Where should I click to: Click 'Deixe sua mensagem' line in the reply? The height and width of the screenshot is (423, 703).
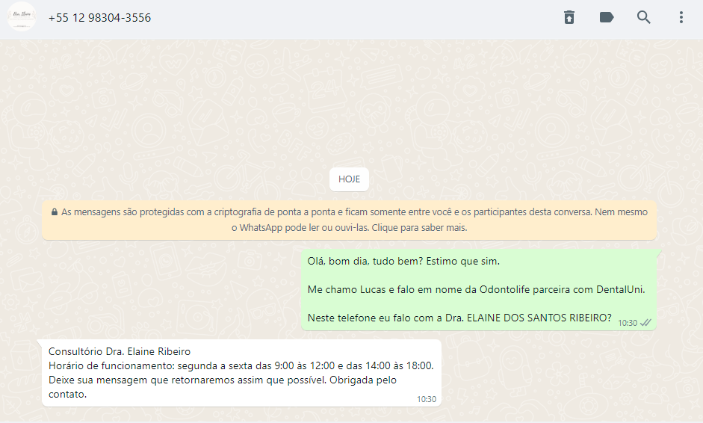[x=223, y=380]
